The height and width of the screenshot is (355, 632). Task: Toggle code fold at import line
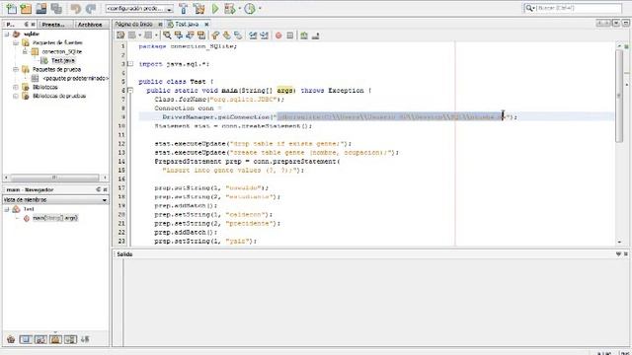pos(130,64)
